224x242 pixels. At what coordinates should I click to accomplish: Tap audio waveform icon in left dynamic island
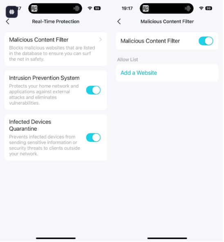(x=76, y=8)
